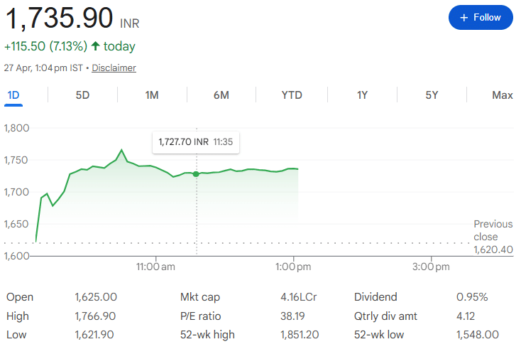
Task: Select the YTD chart range
Action: click(292, 95)
